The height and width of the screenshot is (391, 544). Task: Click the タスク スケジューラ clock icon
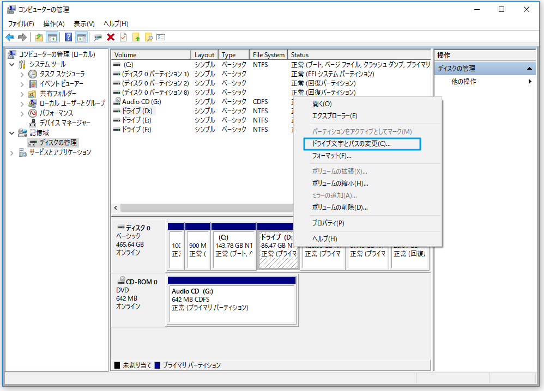(x=33, y=74)
